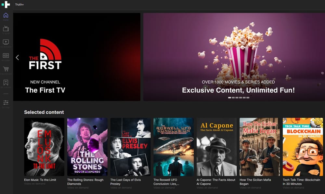
Task: Click 'Video on demand' under Tech Talk Time
Action: (x=293, y=188)
